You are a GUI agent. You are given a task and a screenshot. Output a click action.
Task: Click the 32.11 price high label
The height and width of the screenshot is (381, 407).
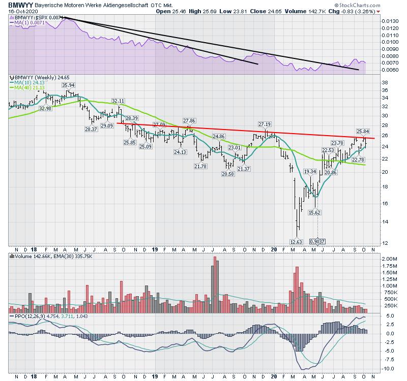click(x=119, y=101)
